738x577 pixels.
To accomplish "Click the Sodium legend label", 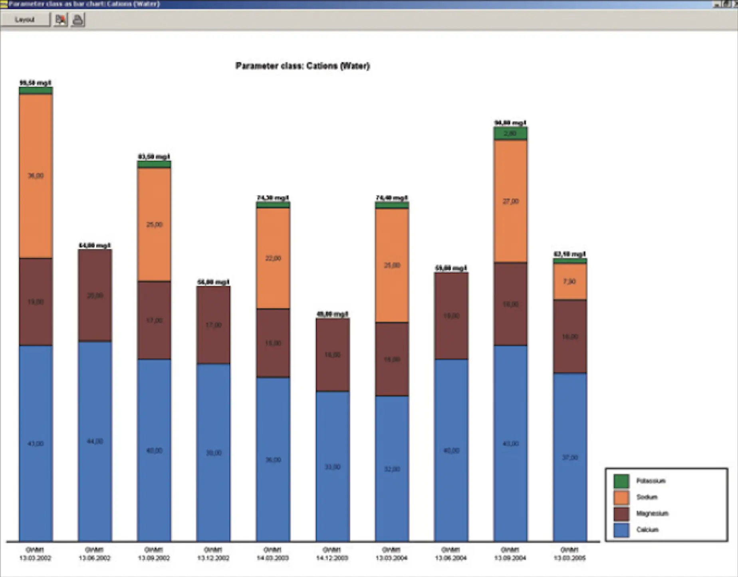I will pyautogui.click(x=647, y=497).
